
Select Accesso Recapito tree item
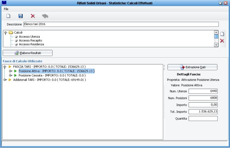click(x=30, y=40)
